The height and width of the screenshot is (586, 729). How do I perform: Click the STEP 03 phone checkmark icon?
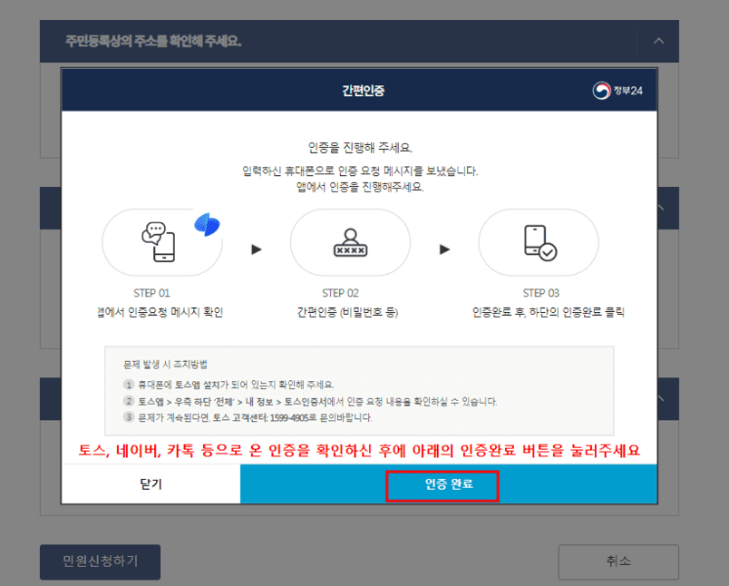(x=540, y=242)
